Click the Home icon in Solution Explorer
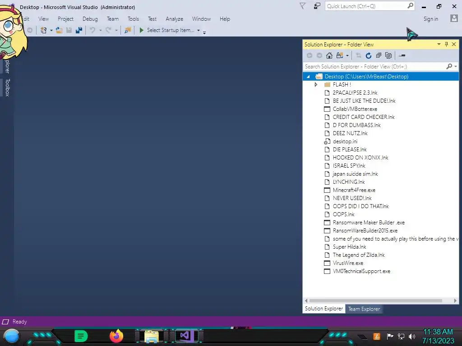 pyautogui.click(x=329, y=55)
